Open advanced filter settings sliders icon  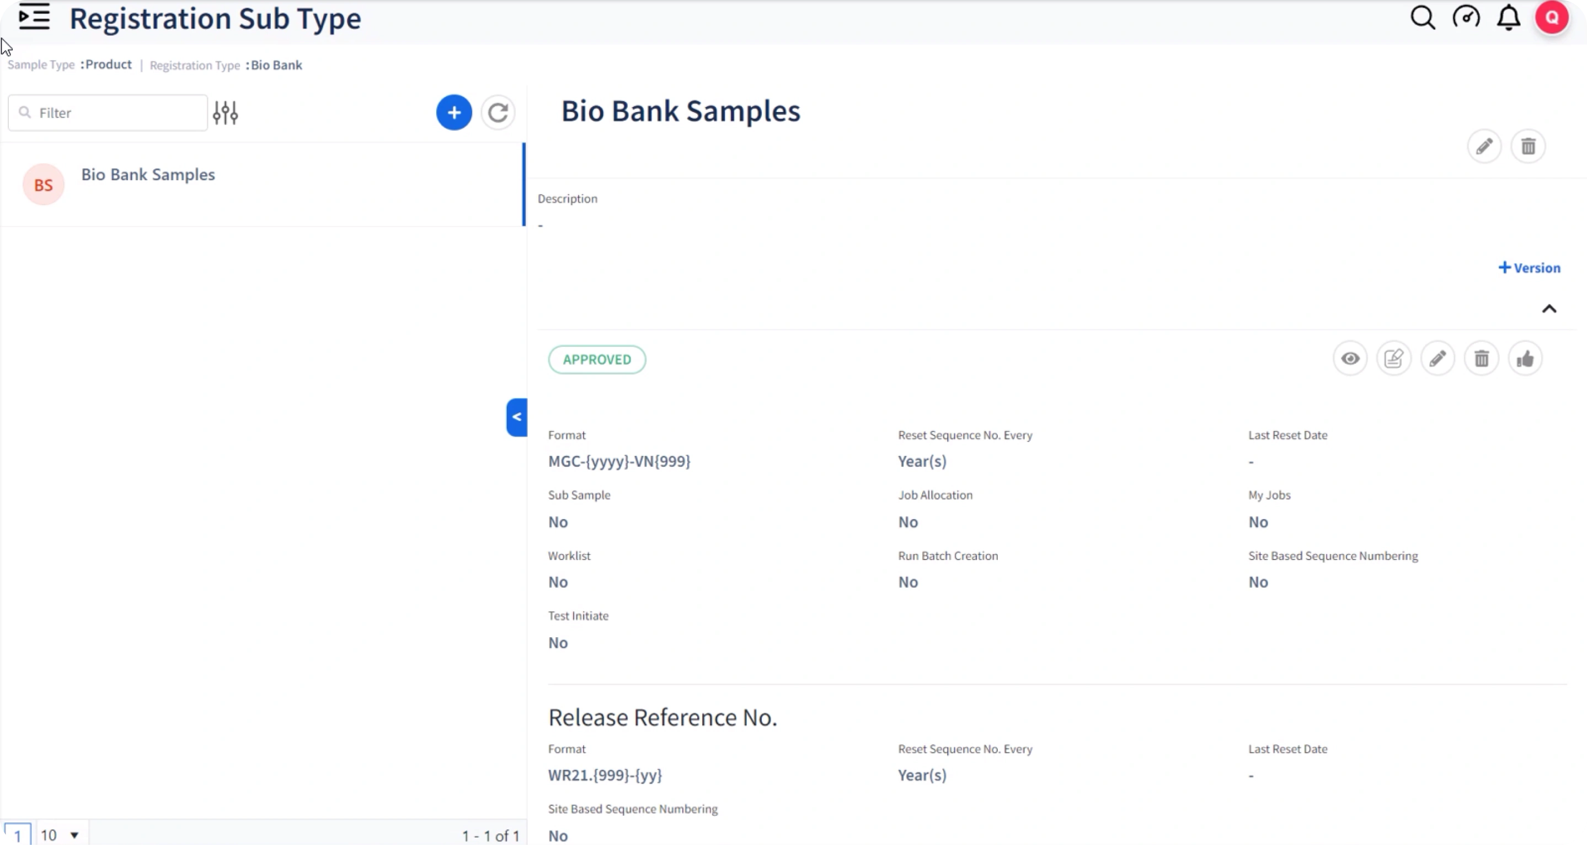click(x=226, y=112)
